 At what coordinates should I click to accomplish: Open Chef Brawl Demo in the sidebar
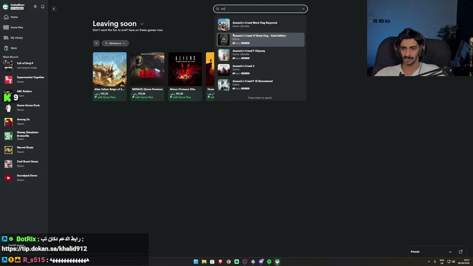[24, 164]
